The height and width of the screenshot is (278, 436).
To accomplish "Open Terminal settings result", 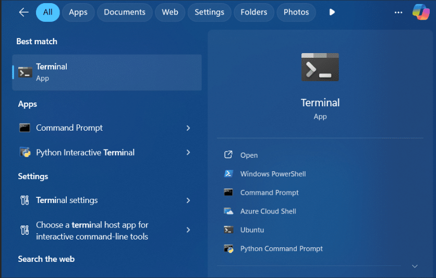I will 107,200.
